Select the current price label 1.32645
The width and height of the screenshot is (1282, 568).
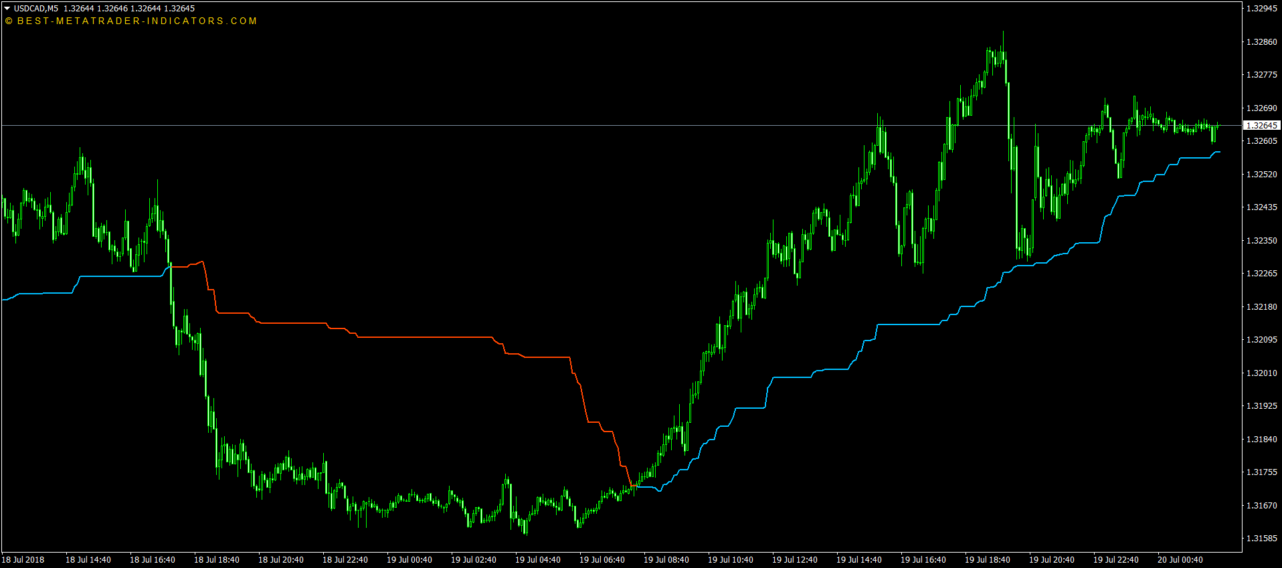tap(1262, 125)
